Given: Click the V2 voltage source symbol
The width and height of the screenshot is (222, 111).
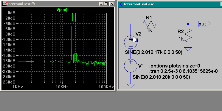Looking at the screenshot, I should (131, 42).
